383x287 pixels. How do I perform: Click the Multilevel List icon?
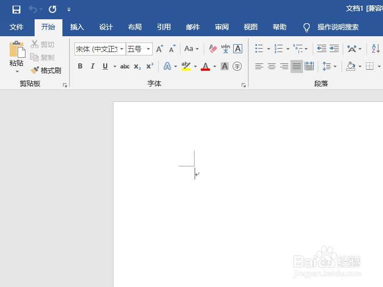pos(298,49)
